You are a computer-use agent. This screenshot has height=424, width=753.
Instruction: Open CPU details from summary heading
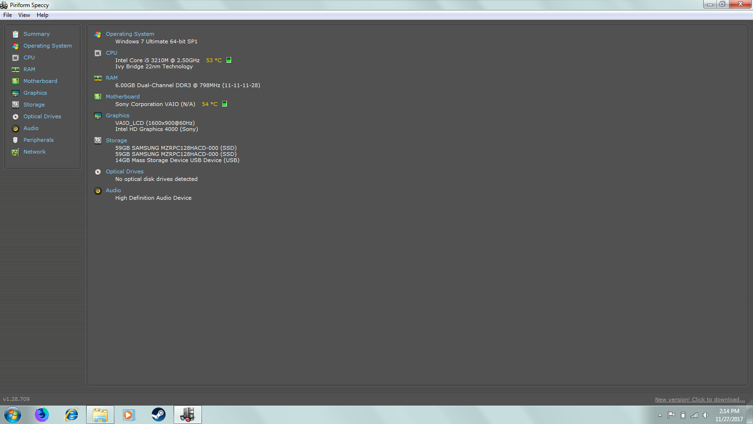(x=112, y=53)
